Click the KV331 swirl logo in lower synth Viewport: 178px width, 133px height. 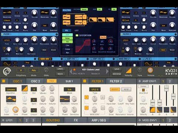tap(7, 72)
